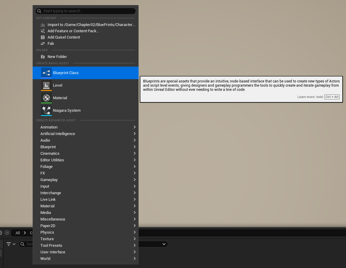Click the Add Feature or Content Pack icon
The image size is (346, 268).
43,31
